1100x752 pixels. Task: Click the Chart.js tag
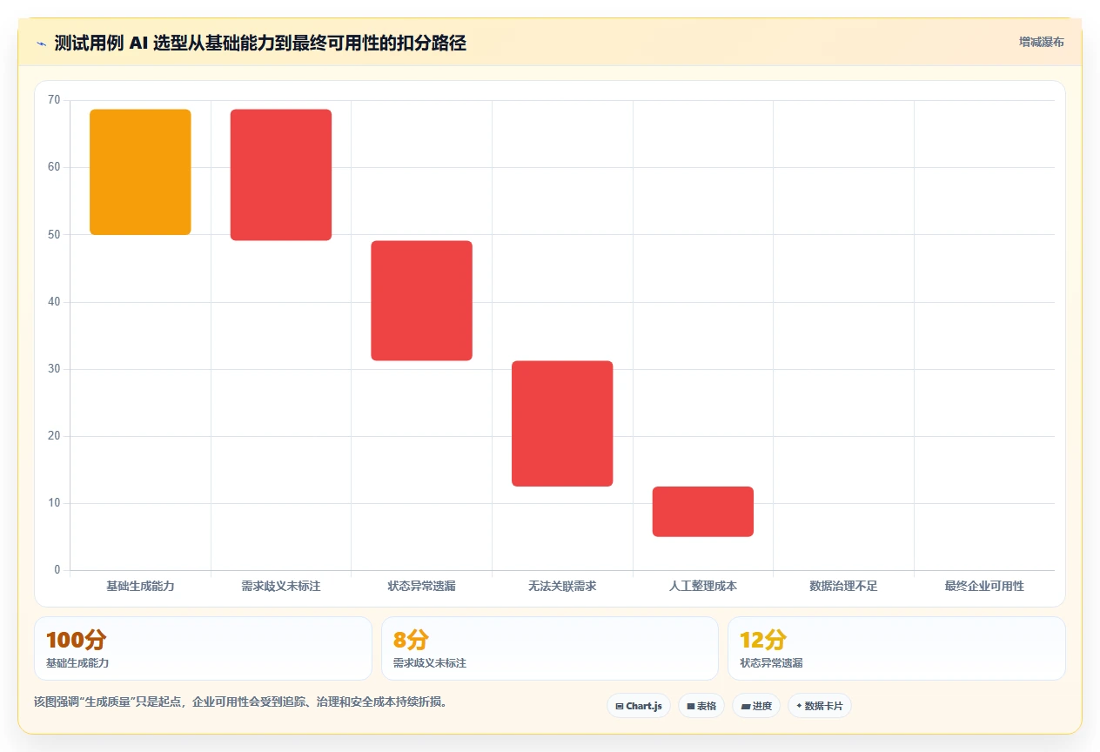pos(639,706)
